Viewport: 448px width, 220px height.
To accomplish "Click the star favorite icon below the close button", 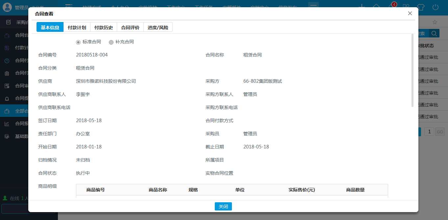I will click(435, 22).
